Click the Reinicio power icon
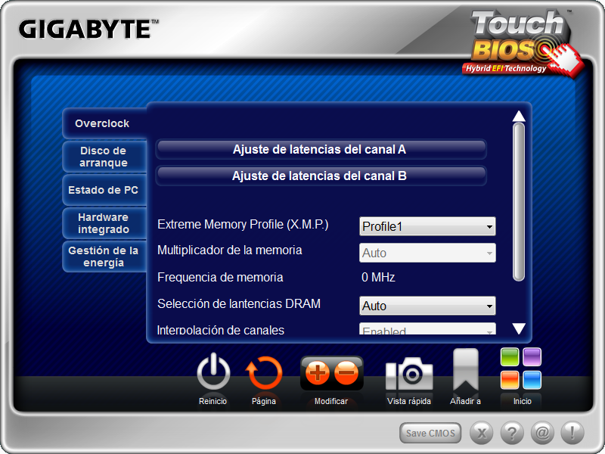Image resolution: width=605 pixels, height=454 pixels. (213, 373)
